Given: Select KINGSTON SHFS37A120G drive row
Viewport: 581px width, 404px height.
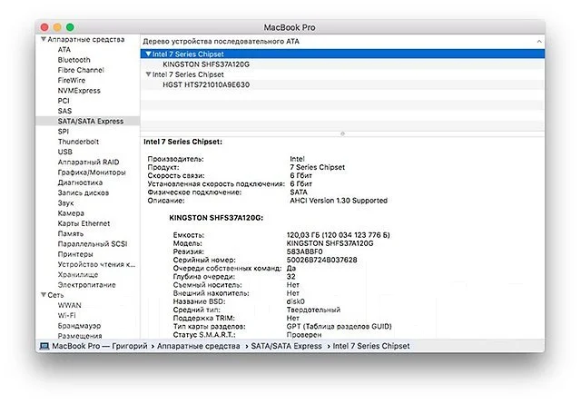Looking at the screenshot, I should (x=342, y=64).
